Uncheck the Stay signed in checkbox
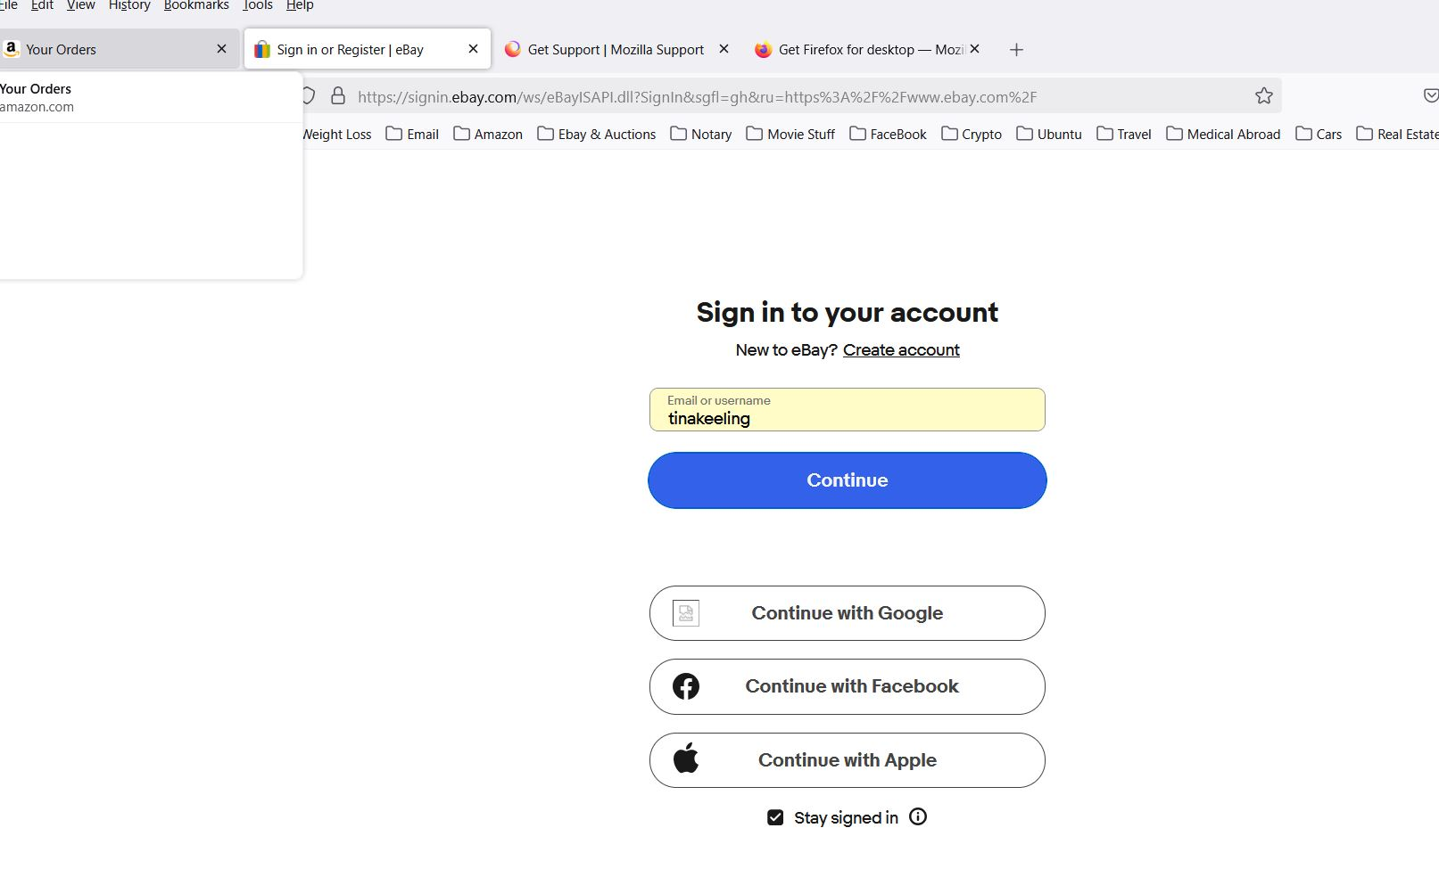Image resolution: width=1439 pixels, height=869 pixels. 775,817
